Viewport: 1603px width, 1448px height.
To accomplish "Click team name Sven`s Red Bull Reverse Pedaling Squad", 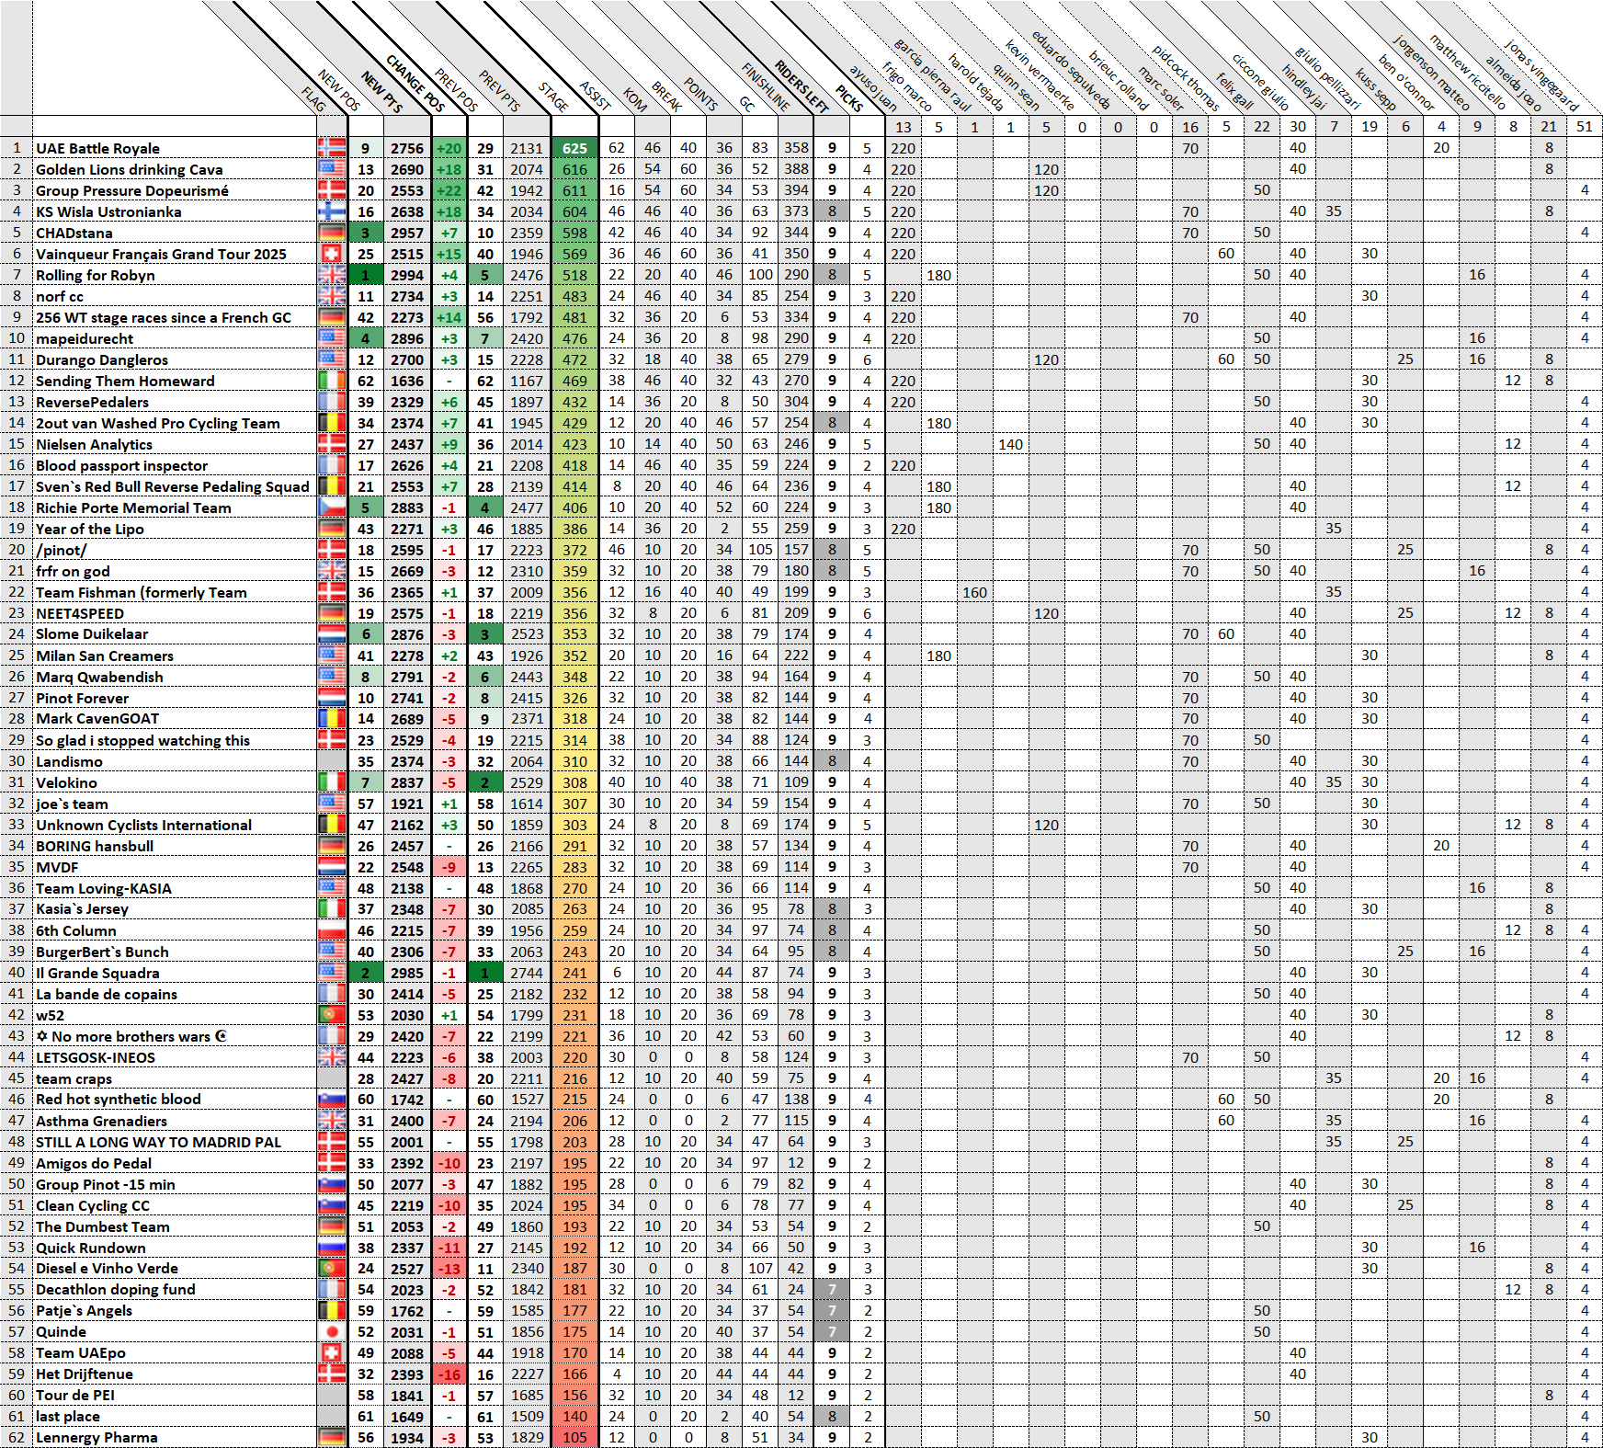I will pyautogui.click(x=173, y=486).
